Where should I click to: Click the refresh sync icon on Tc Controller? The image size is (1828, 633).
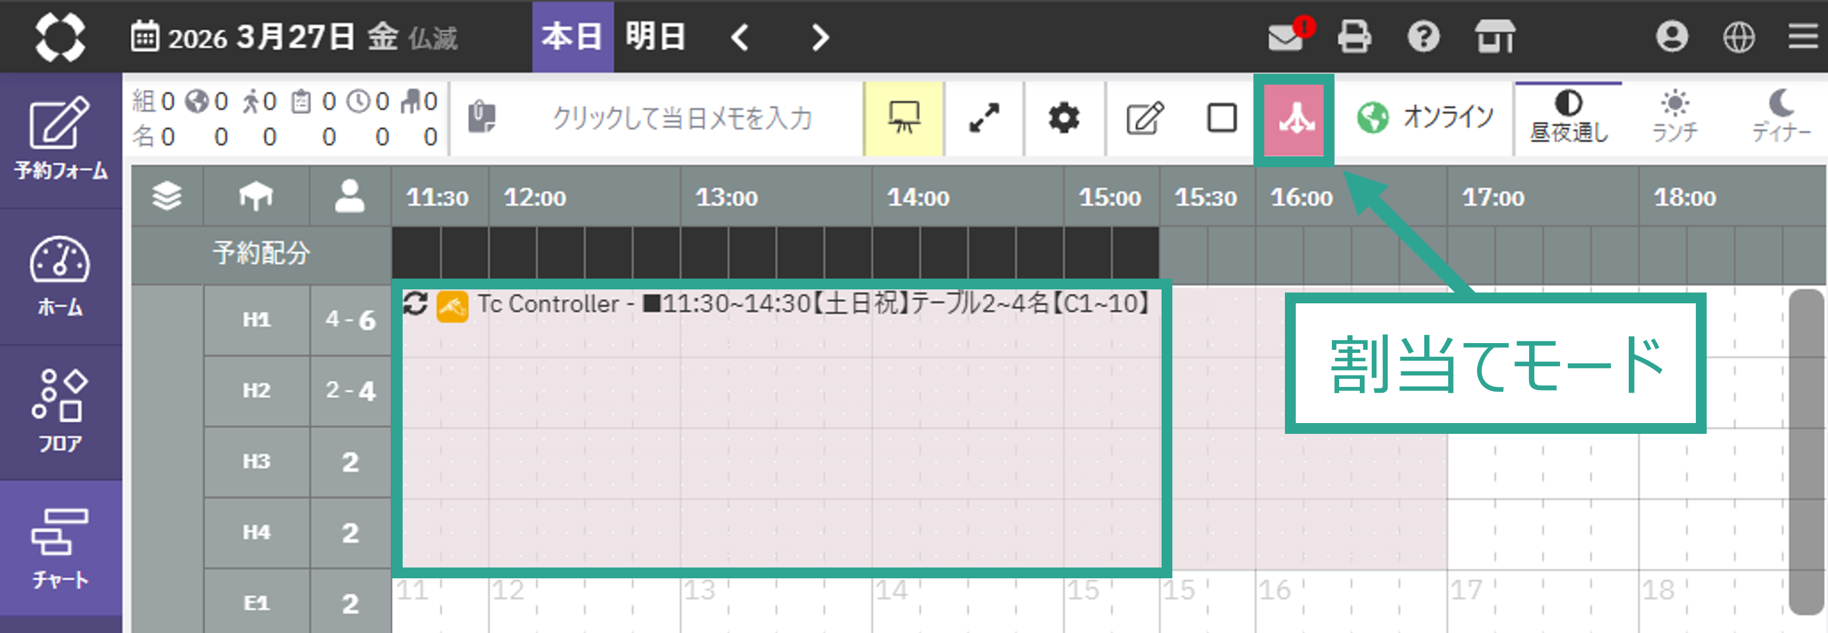pyautogui.click(x=415, y=305)
